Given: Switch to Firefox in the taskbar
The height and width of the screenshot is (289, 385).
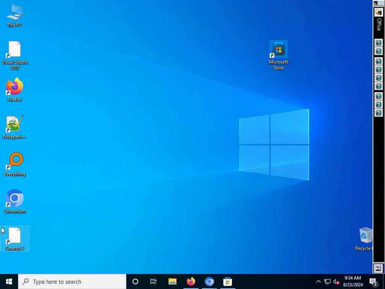Looking at the screenshot, I should [191, 281].
